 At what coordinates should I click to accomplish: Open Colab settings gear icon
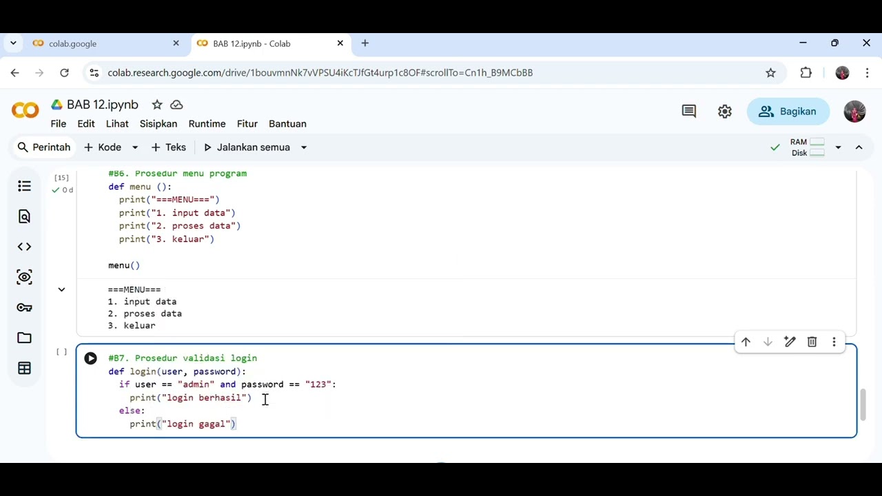click(x=725, y=112)
